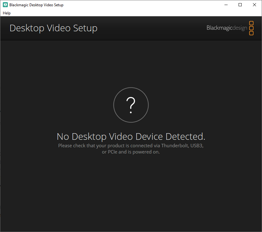Open the Help menu
262x232 pixels.
point(7,13)
